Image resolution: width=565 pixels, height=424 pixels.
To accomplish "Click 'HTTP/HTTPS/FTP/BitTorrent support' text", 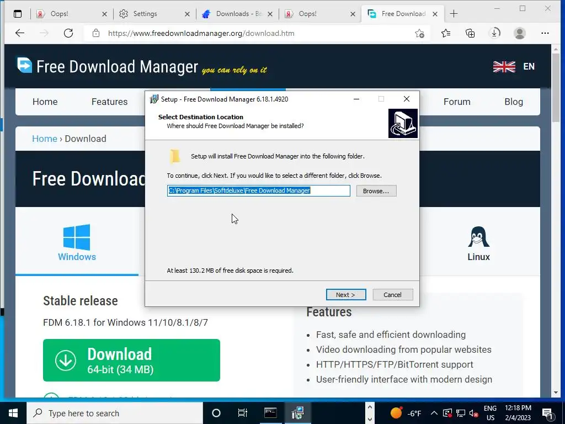I will [x=395, y=364].
